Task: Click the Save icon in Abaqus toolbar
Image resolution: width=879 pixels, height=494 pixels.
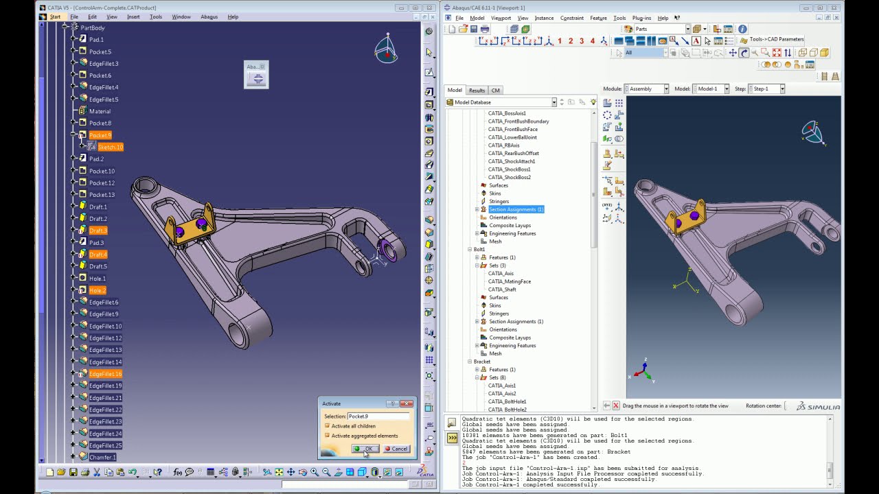Action: (x=474, y=29)
